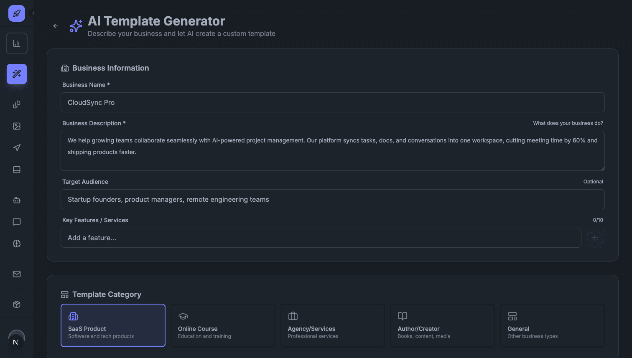This screenshot has height=358, width=632.
Task: Select the General business type category
Action: click(552, 325)
